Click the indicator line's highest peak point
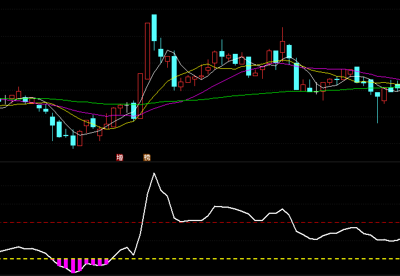400x276 pixels. coord(154,173)
